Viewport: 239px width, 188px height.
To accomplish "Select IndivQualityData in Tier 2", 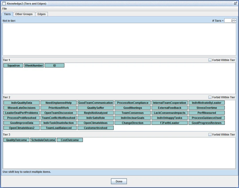I will [x=21, y=103].
